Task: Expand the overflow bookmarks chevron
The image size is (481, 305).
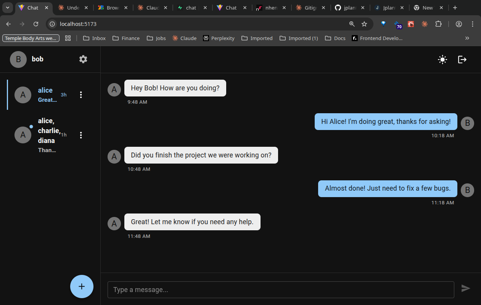Action: [467, 38]
